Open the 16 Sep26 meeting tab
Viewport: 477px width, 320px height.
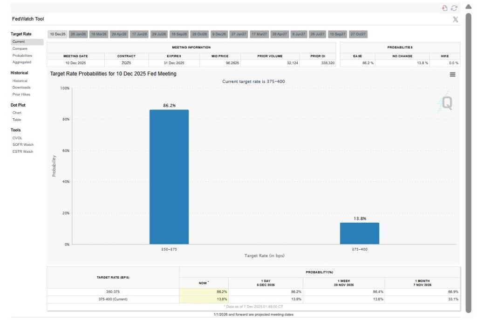tap(179, 34)
